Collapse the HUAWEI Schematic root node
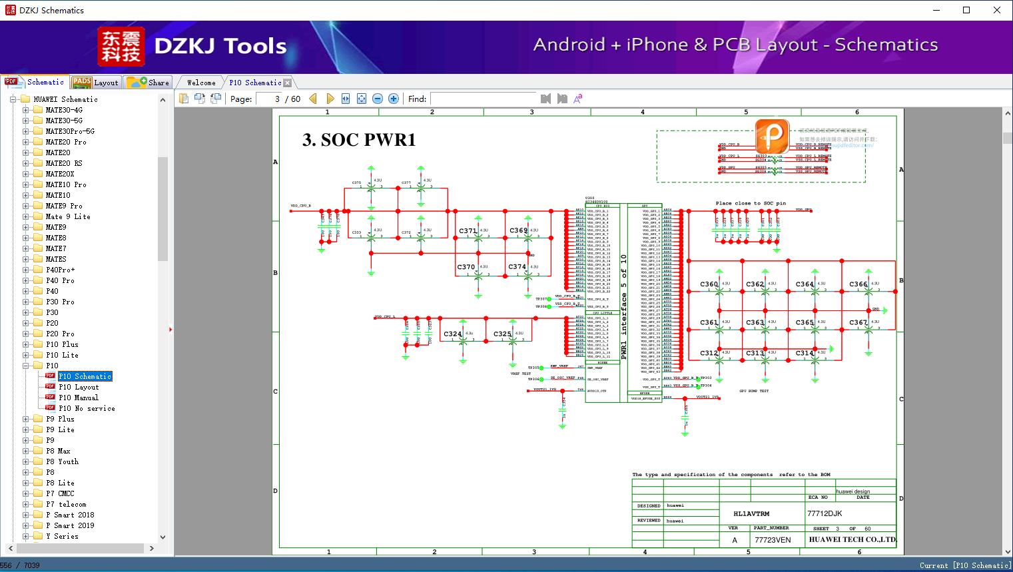Image resolution: width=1013 pixels, height=572 pixels. coord(13,99)
